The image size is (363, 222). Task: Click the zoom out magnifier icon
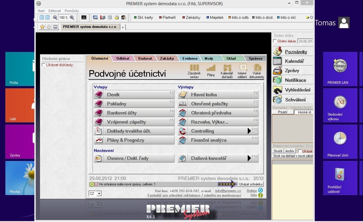(x=55, y=17)
